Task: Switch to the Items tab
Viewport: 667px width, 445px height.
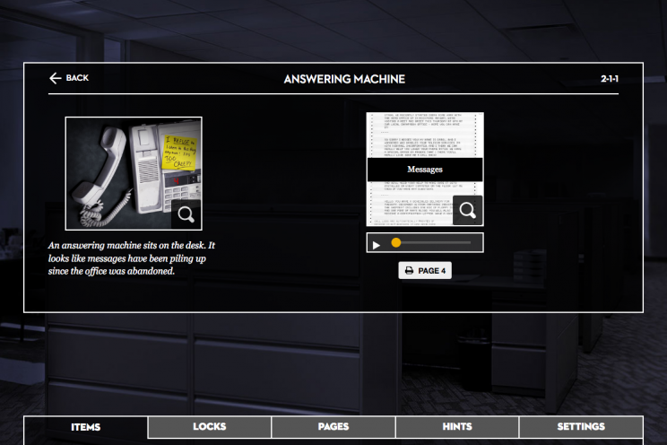Action: (85, 427)
